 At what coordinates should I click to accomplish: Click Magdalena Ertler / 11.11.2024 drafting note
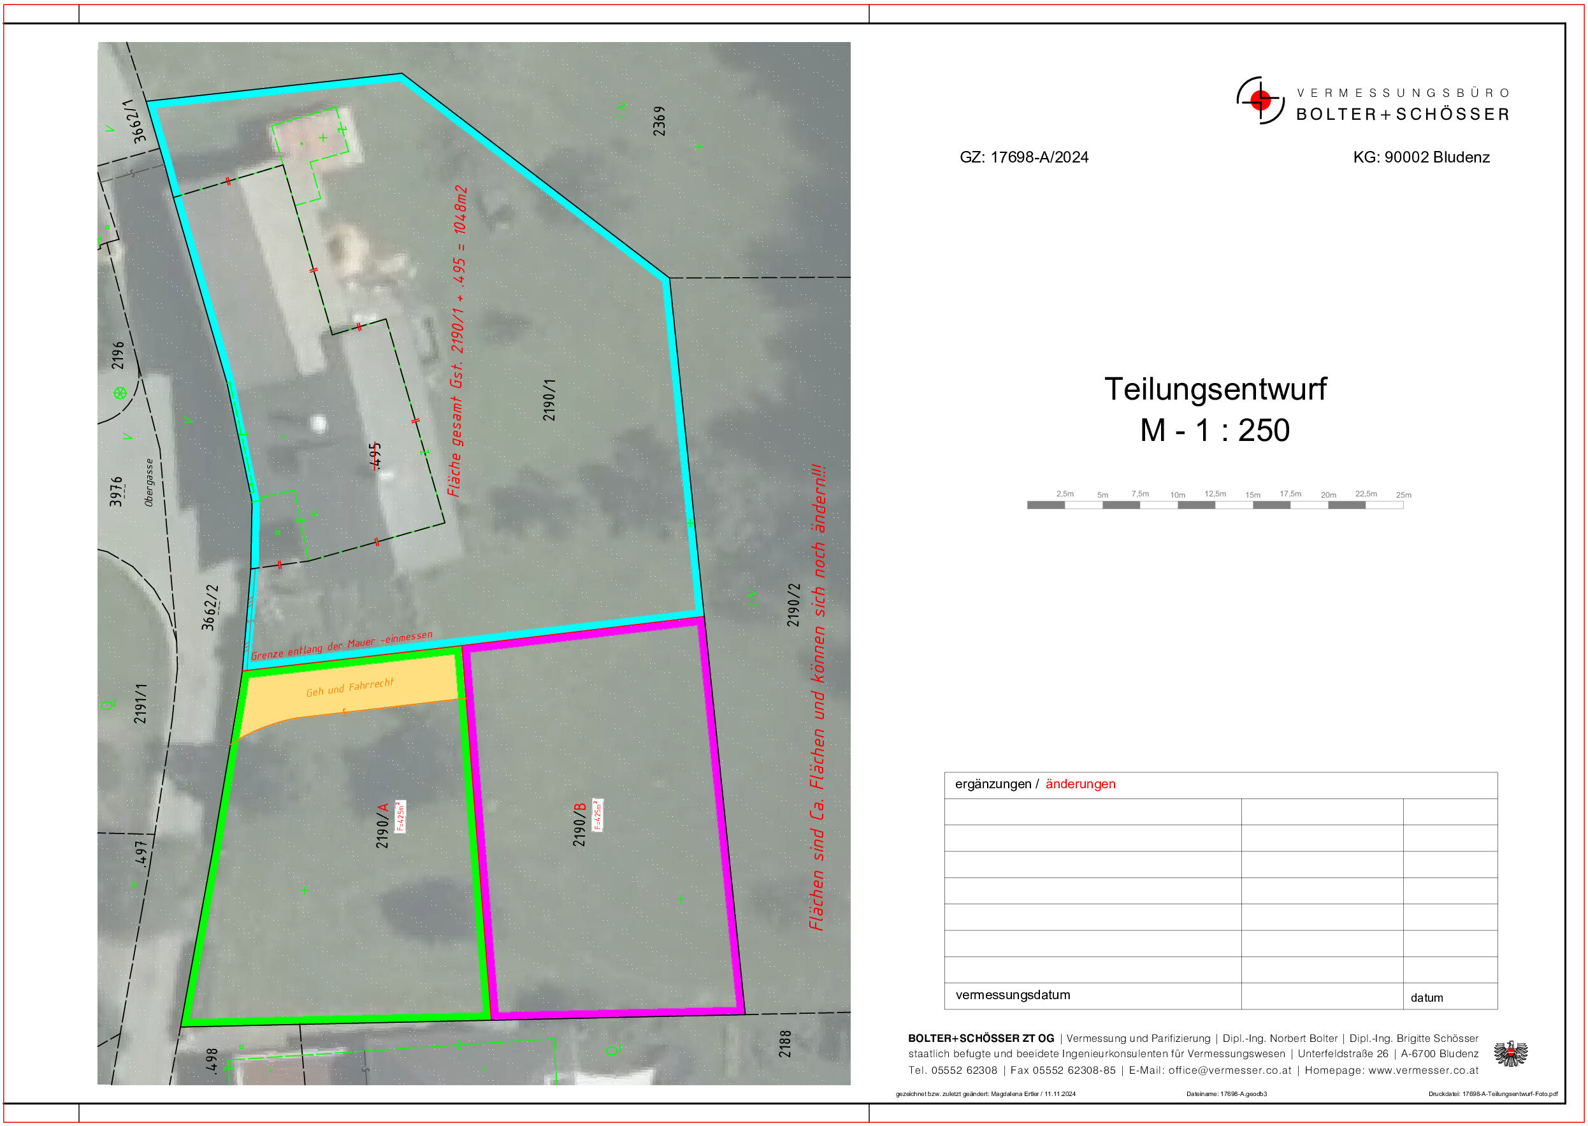[1033, 1094]
